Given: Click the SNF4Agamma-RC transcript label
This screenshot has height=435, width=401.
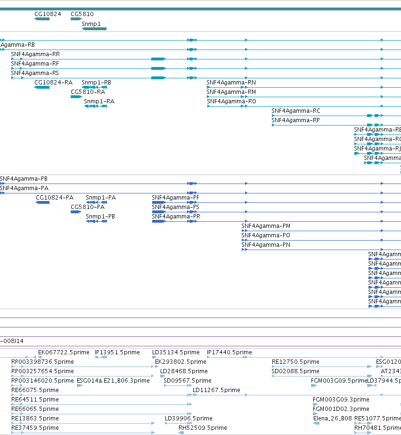Looking at the screenshot, I should click(296, 111).
